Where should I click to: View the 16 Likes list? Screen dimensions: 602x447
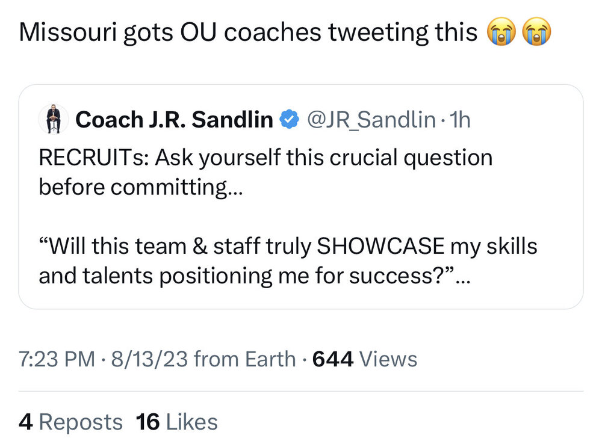(x=177, y=422)
